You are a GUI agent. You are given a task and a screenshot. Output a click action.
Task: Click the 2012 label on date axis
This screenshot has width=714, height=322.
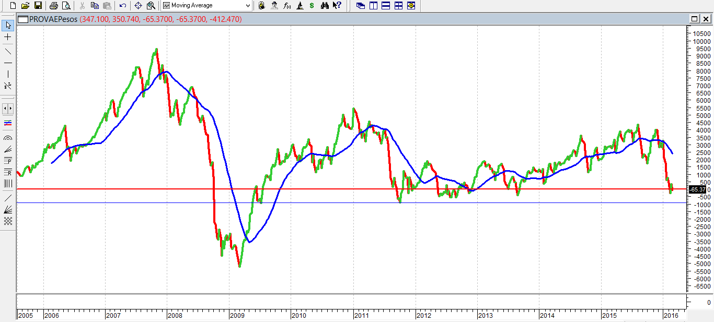click(423, 315)
